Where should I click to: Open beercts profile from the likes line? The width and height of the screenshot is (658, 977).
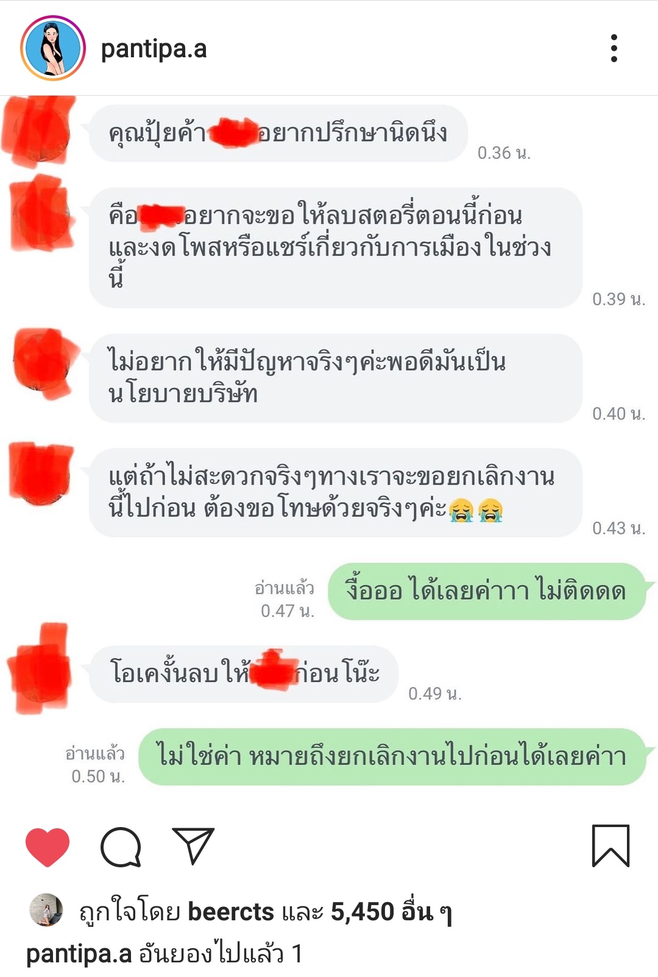point(231,912)
